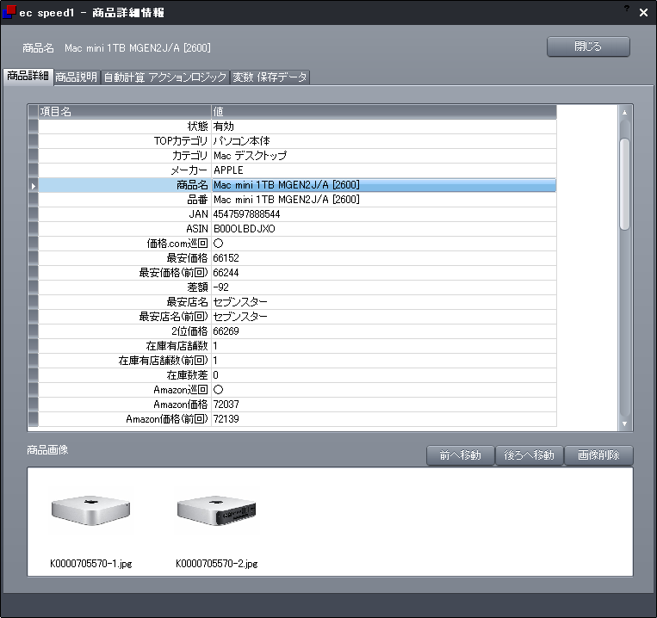
Task: Select the 状態 row value 有効
Action: pyautogui.click(x=384, y=127)
